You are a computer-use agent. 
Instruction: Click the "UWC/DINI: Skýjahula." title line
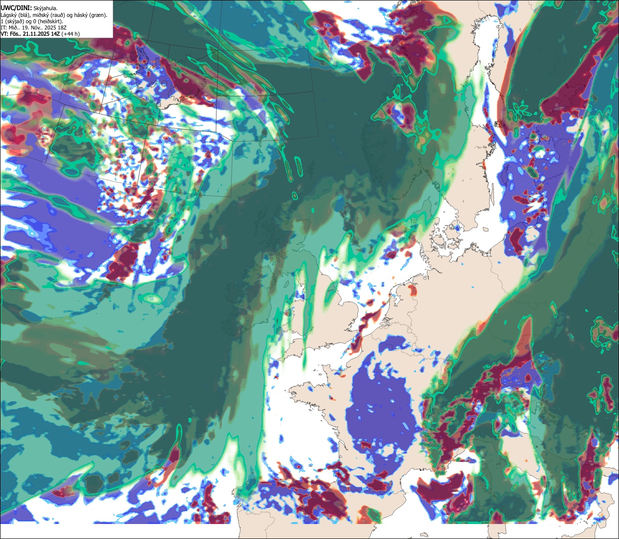29,8
